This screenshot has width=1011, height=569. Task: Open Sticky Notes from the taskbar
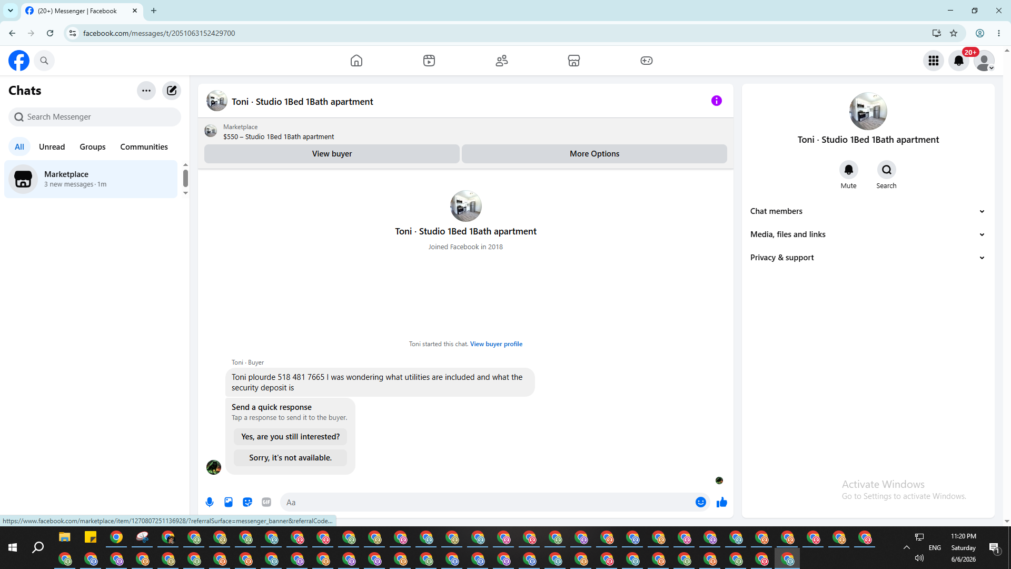click(x=91, y=537)
